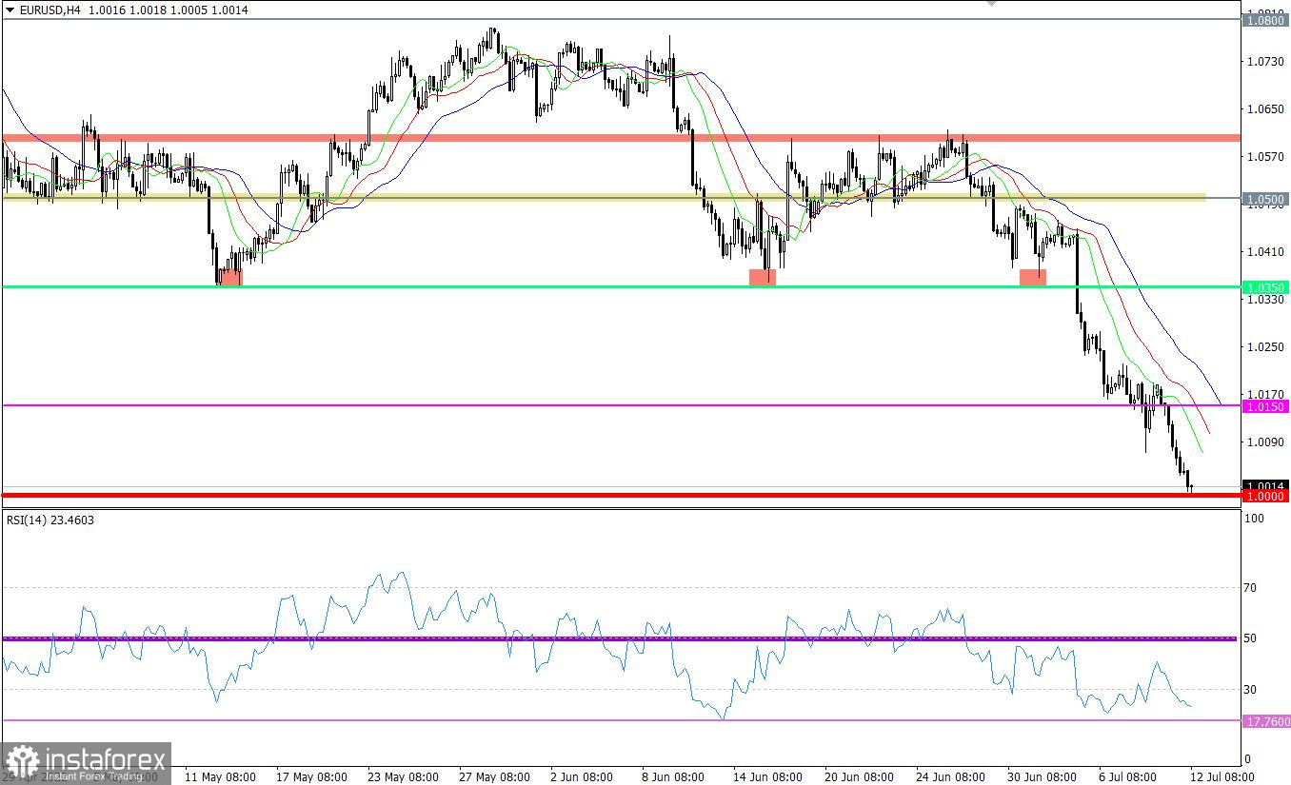Click the 1.0650 price axis value
The width and height of the screenshot is (1291, 785).
tap(1264, 109)
